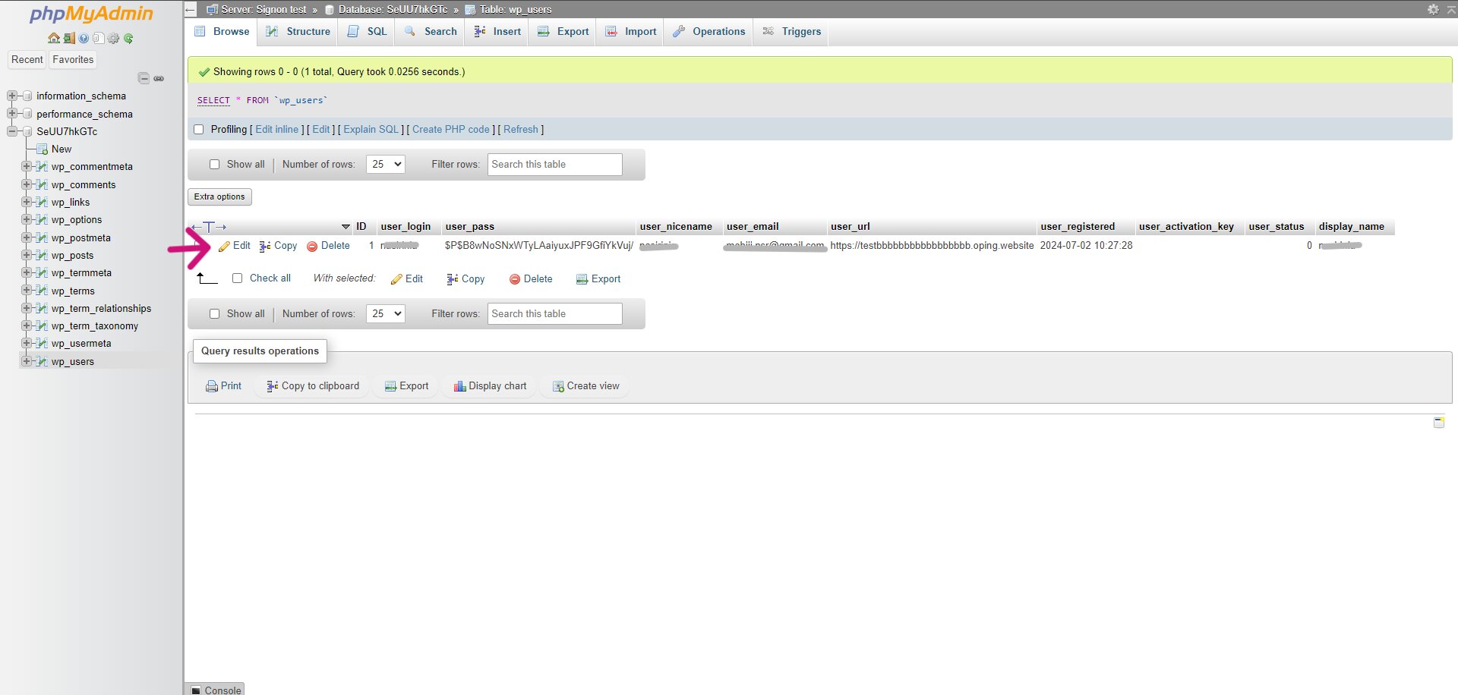This screenshot has width=1458, height=695.
Task: Click the Refresh link
Action: (x=520, y=130)
